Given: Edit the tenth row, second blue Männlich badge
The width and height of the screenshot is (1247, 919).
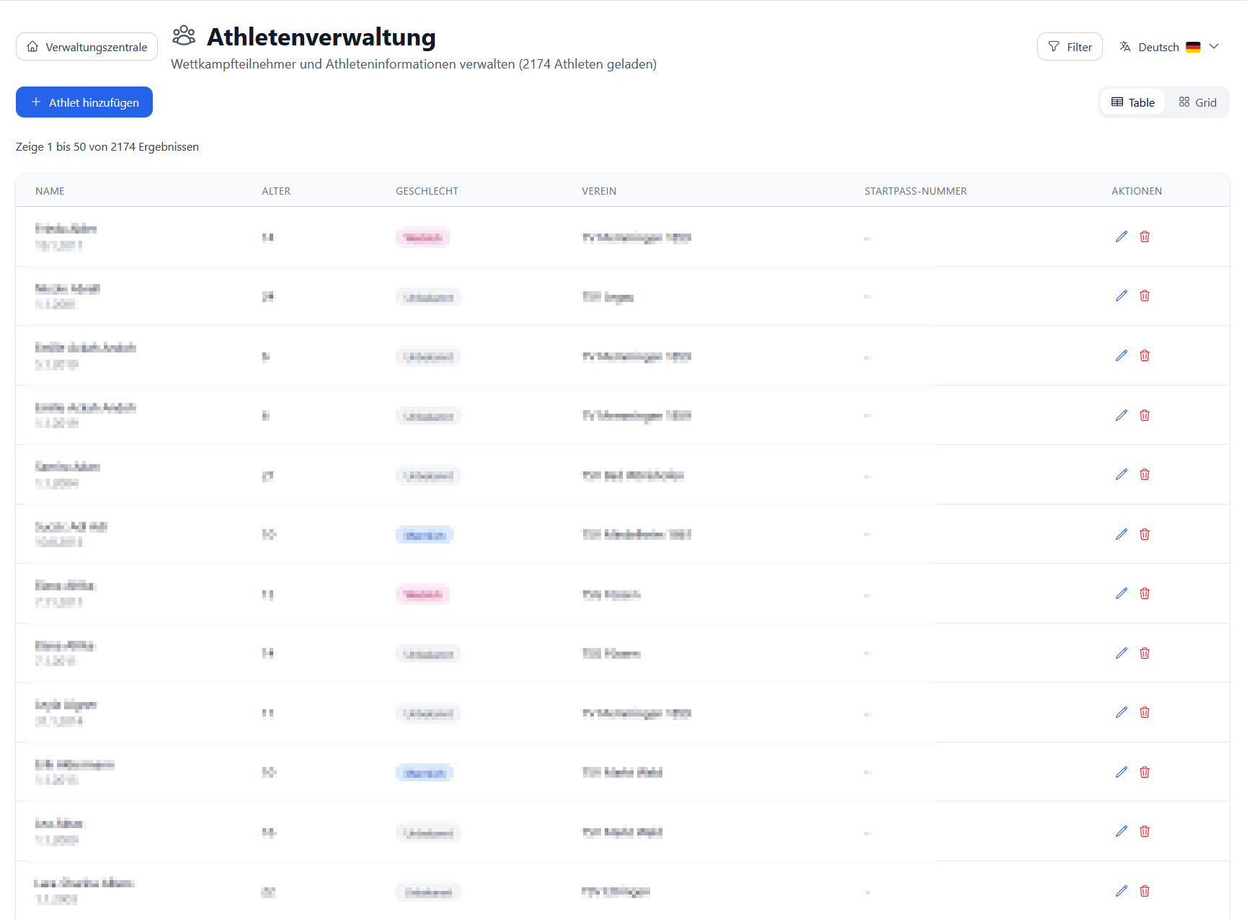Looking at the screenshot, I should pos(1122,772).
